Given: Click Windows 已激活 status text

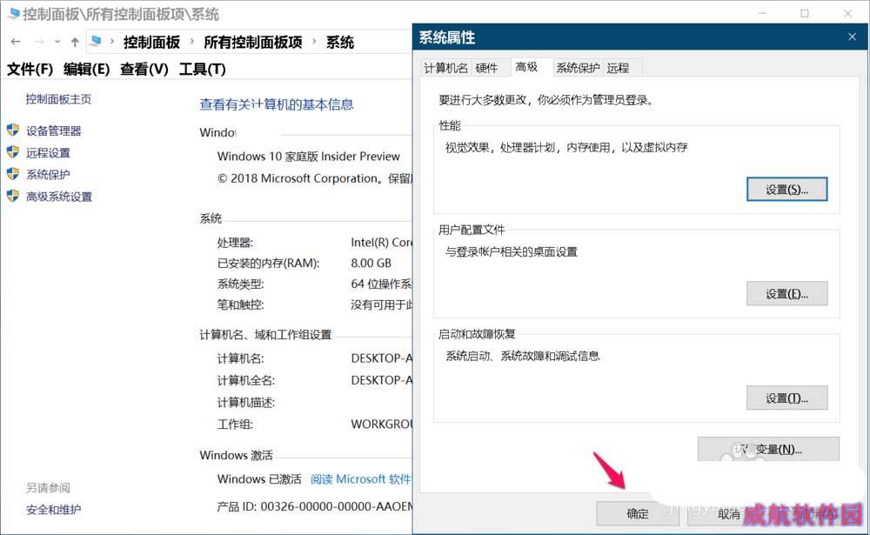Looking at the screenshot, I should click(x=259, y=479).
